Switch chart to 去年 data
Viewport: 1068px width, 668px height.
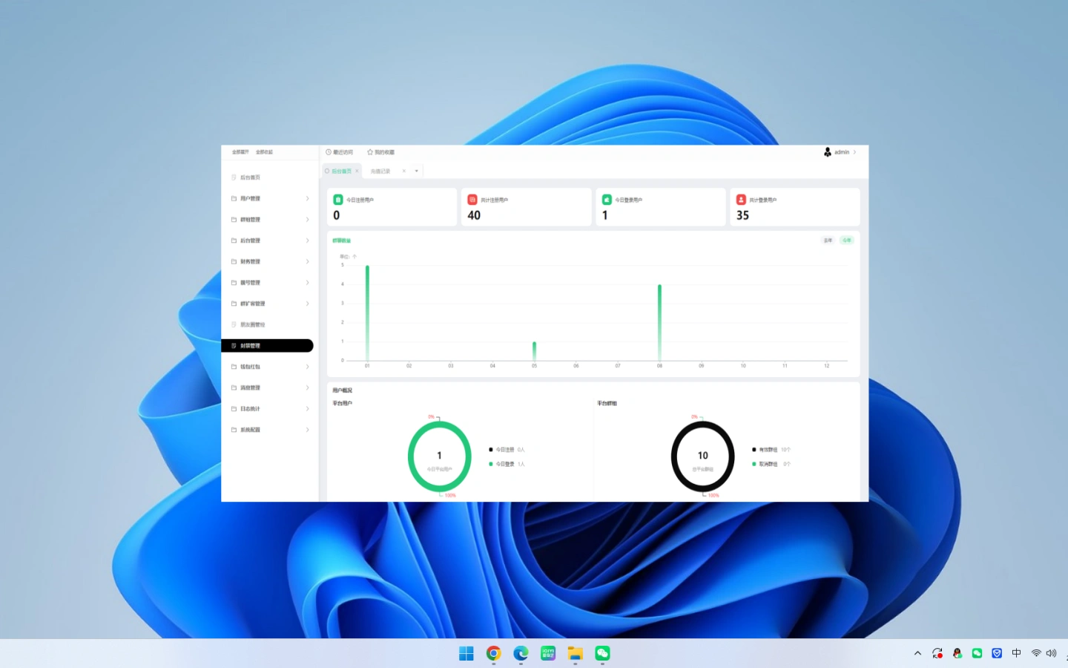(x=828, y=240)
